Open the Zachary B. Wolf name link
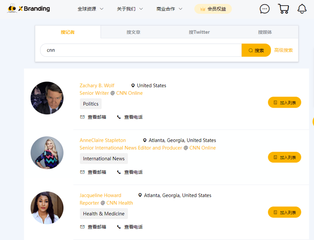Image resolution: width=314 pixels, height=240 pixels. pos(97,85)
